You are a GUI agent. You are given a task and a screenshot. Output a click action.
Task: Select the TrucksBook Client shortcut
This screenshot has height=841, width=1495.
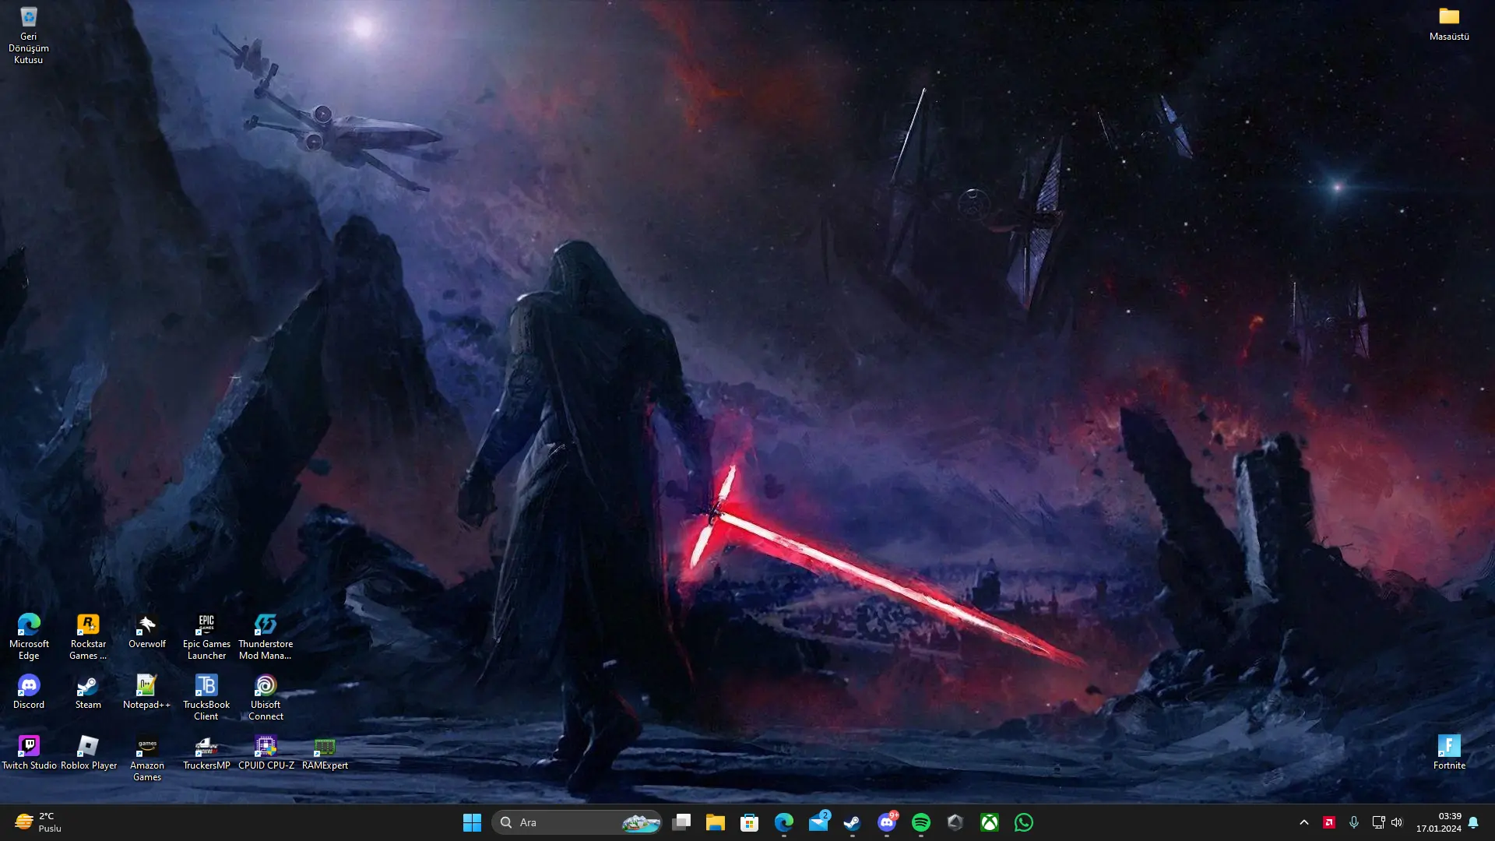point(206,697)
